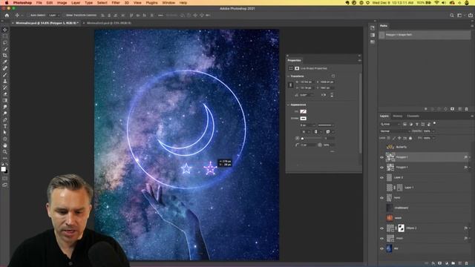Select the Gradient tool
The width and height of the screenshot is (475, 267).
(x=5, y=100)
